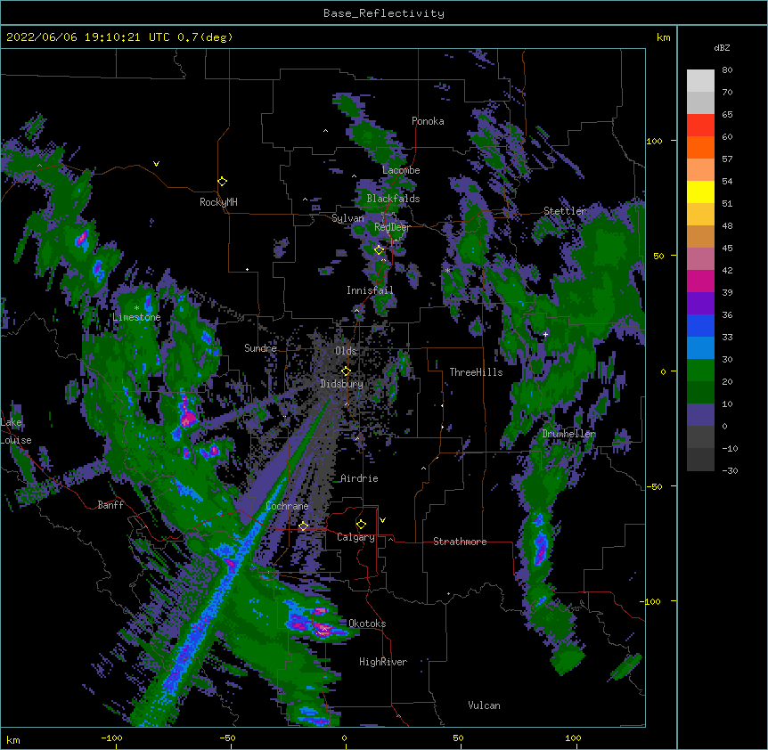Image resolution: width=768 pixels, height=750 pixels.
Task: Click the Sylvan label
Action: (x=347, y=218)
